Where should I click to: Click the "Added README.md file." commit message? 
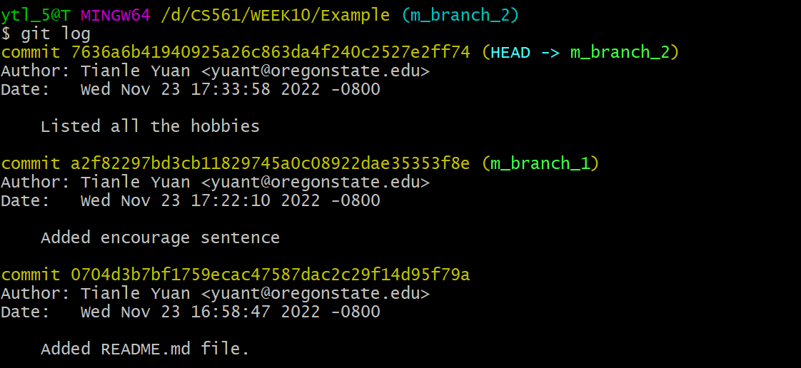(145, 349)
